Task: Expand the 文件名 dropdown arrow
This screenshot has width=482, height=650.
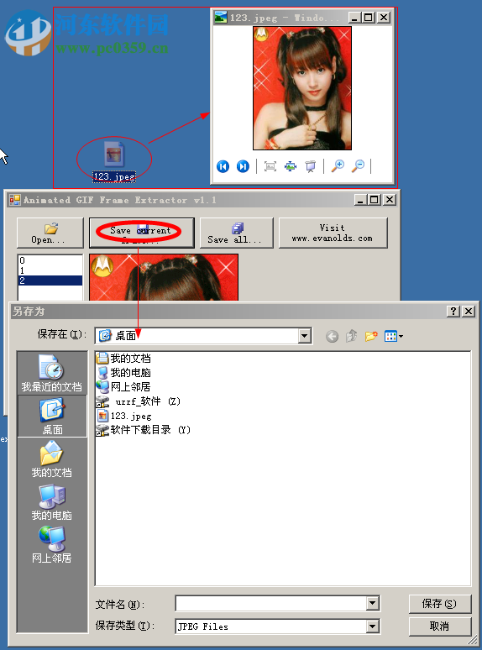Action: click(373, 604)
